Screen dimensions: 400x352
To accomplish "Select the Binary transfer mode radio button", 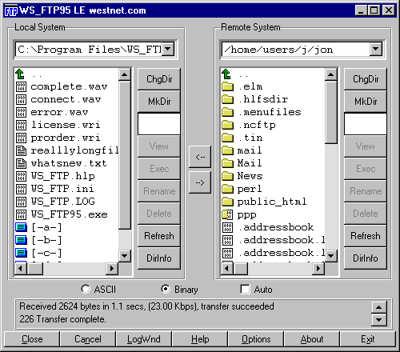I will tap(166, 289).
